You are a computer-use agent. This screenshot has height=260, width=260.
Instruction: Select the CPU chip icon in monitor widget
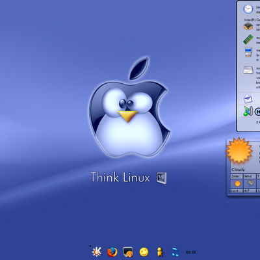[248, 27]
